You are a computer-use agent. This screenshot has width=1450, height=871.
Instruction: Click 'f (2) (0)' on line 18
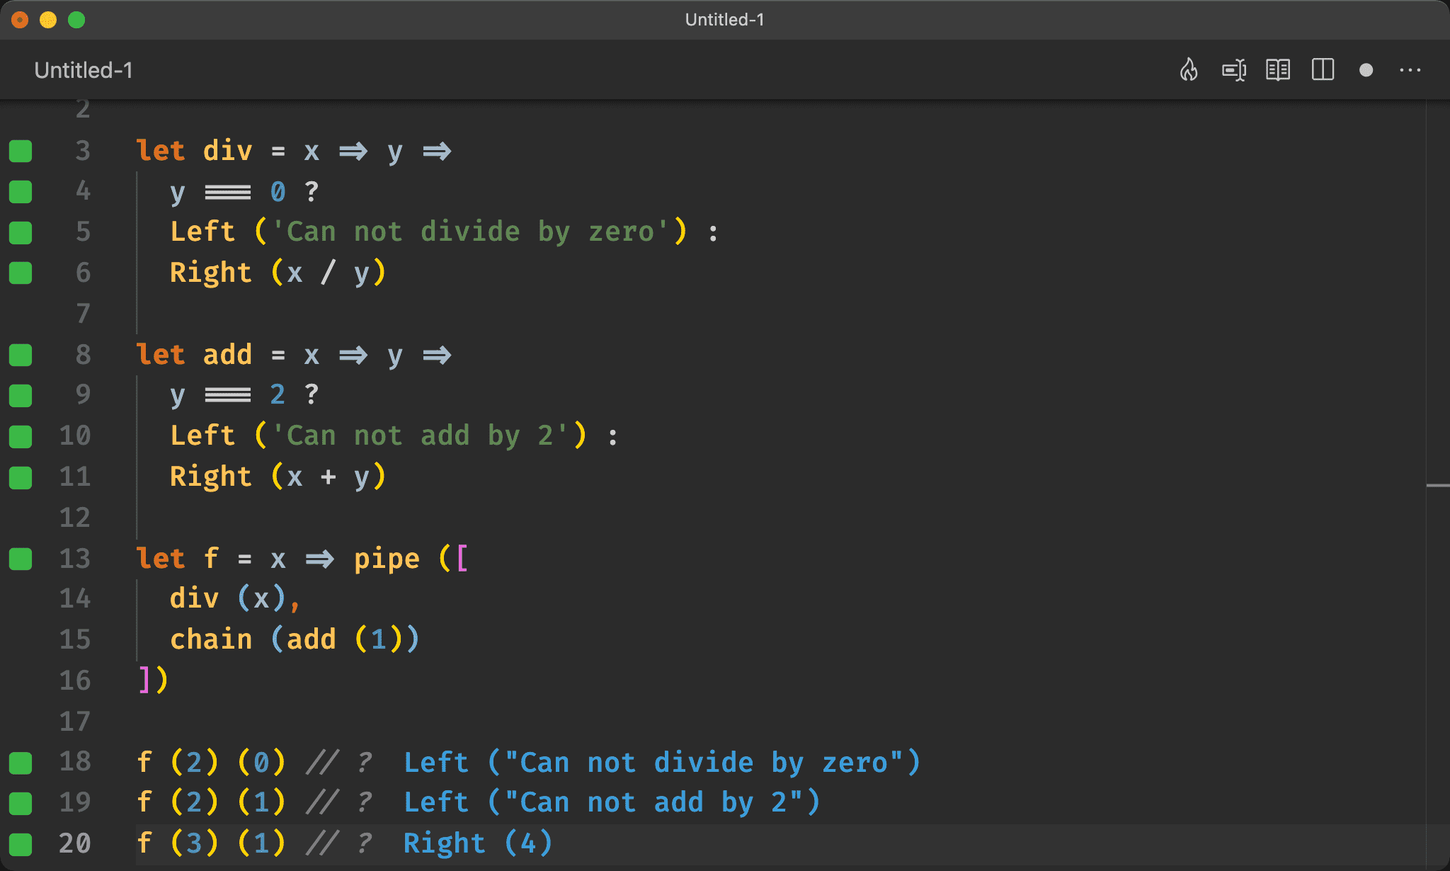pyautogui.click(x=211, y=763)
